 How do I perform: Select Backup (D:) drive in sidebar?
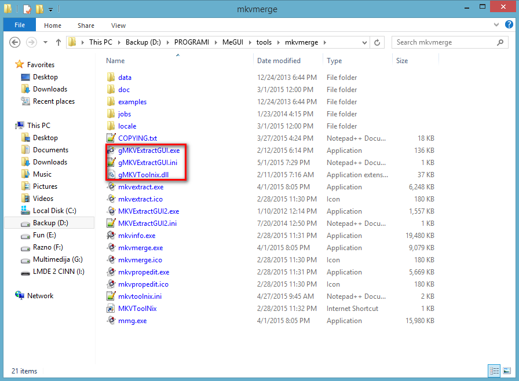coord(50,223)
